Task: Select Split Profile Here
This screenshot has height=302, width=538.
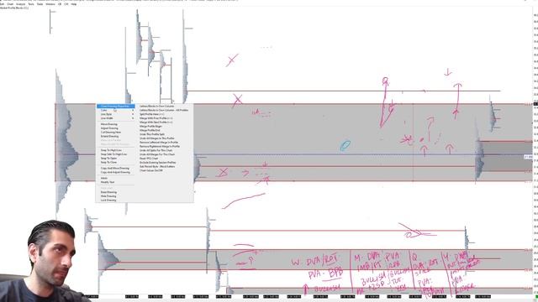Action: click(x=152, y=114)
